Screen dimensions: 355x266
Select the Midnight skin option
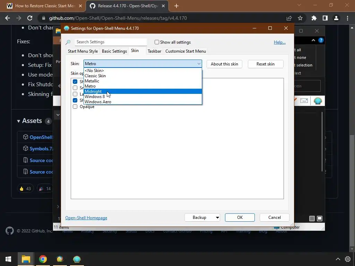[142, 91]
